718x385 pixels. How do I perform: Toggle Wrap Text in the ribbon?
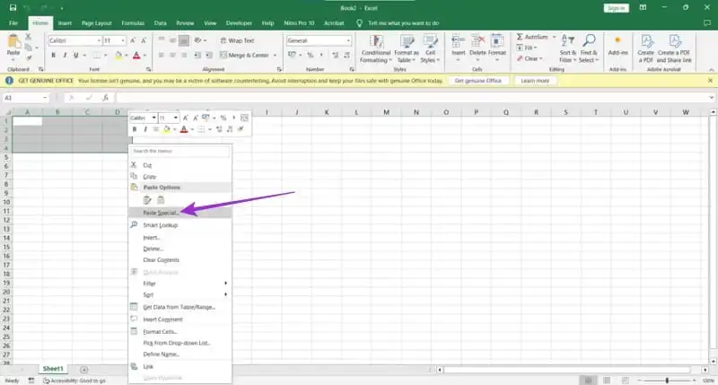[236, 40]
